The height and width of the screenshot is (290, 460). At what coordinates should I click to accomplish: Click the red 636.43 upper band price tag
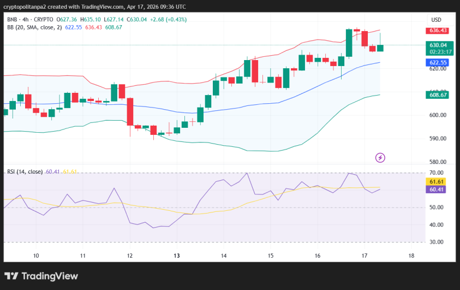(438, 31)
